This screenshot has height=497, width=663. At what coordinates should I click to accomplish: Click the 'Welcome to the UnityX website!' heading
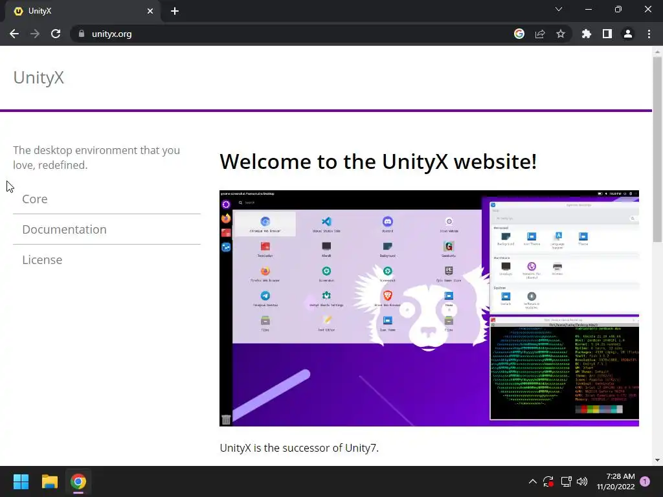pos(378,161)
